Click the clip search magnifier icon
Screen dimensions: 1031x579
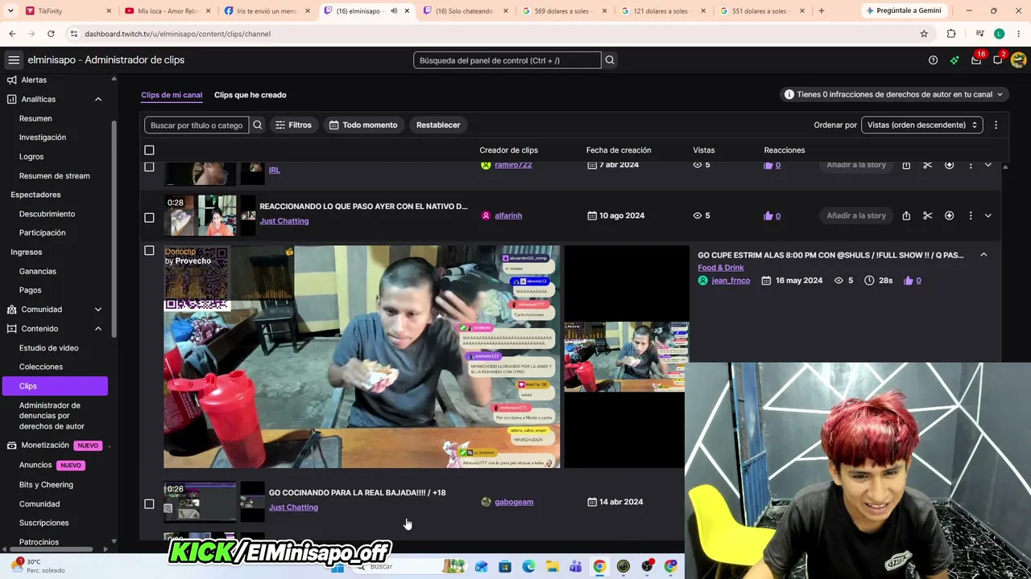click(258, 125)
